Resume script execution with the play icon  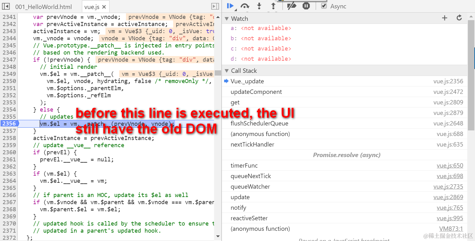point(230,6)
